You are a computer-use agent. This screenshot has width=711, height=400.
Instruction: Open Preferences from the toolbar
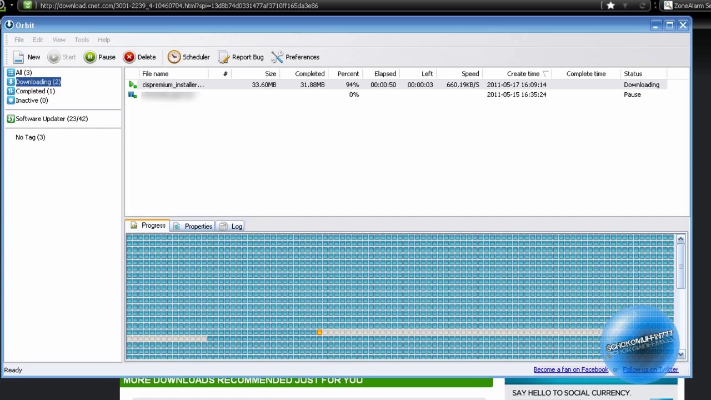tap(295, 57)
